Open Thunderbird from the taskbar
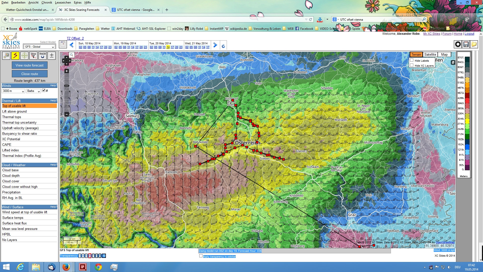The width and height of the screenshot is (483, 272). pos(52,267)
